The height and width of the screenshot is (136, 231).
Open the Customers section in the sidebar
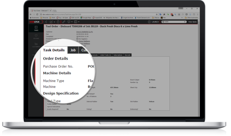click(36, 45)
